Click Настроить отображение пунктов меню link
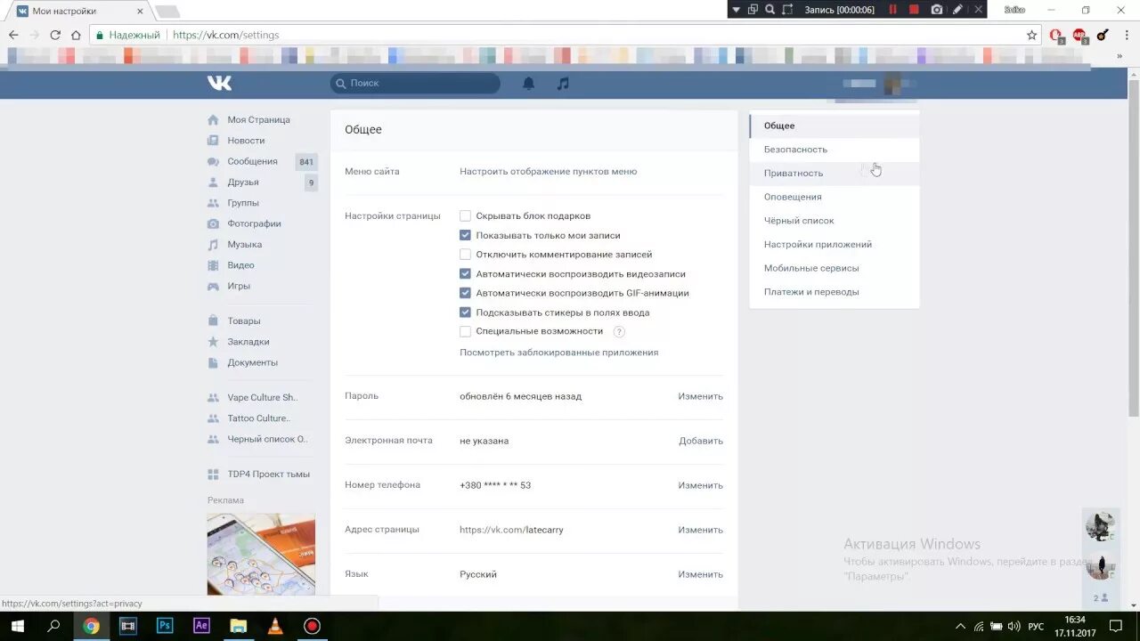Screen dimensions: 1140x641 tap(548, 172)
